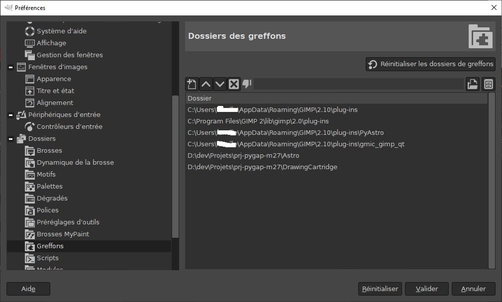502x302 pixels.
Task: Select the plug-ins\gmic_gimp_qt folder row
Action: 336,144
